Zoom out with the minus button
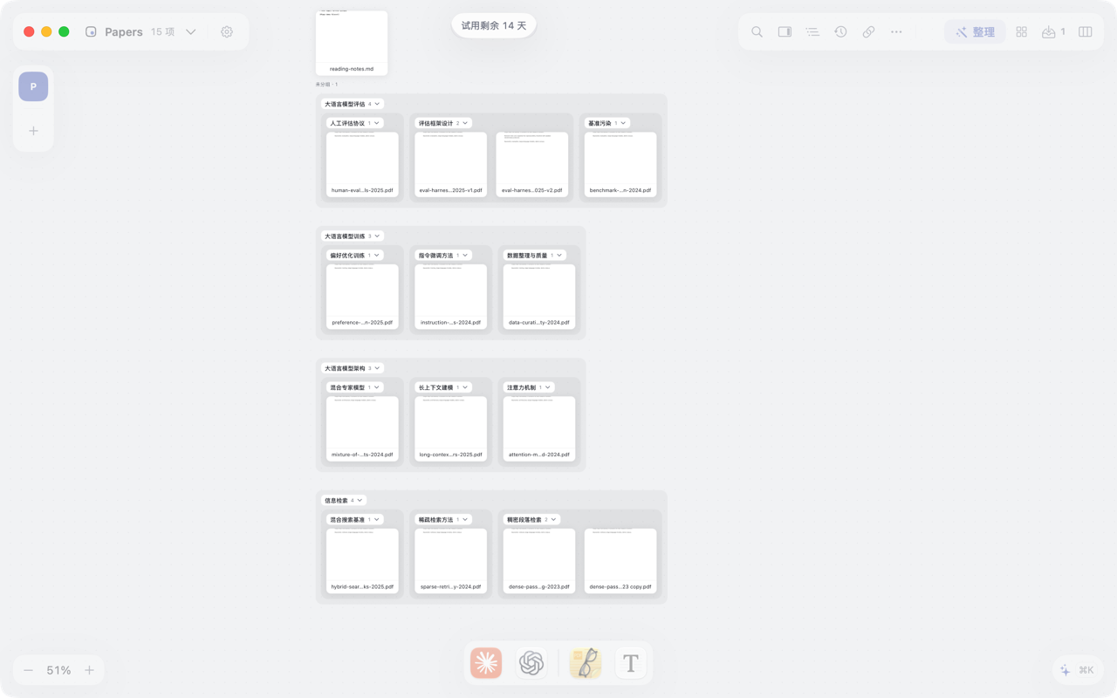The height and width of the screenshot is (698, 1117). point(29,670)
